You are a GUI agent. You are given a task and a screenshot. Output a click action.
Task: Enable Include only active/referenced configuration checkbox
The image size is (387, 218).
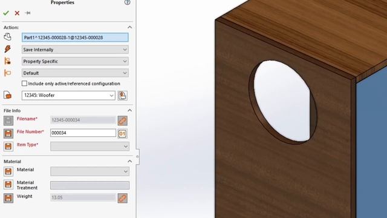click(x=24, y=84)
